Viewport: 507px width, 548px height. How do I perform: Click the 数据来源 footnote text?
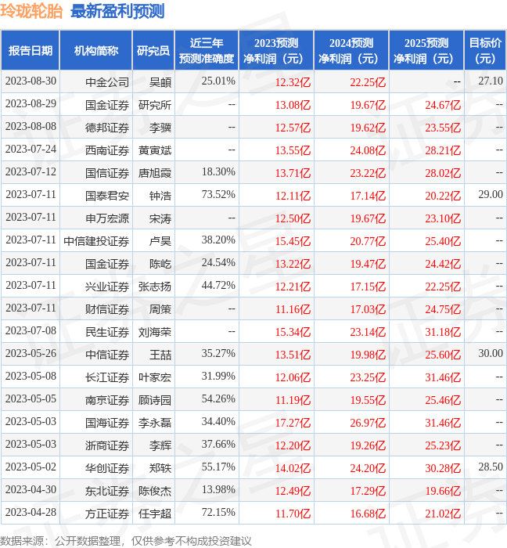(x=126, y=541)
